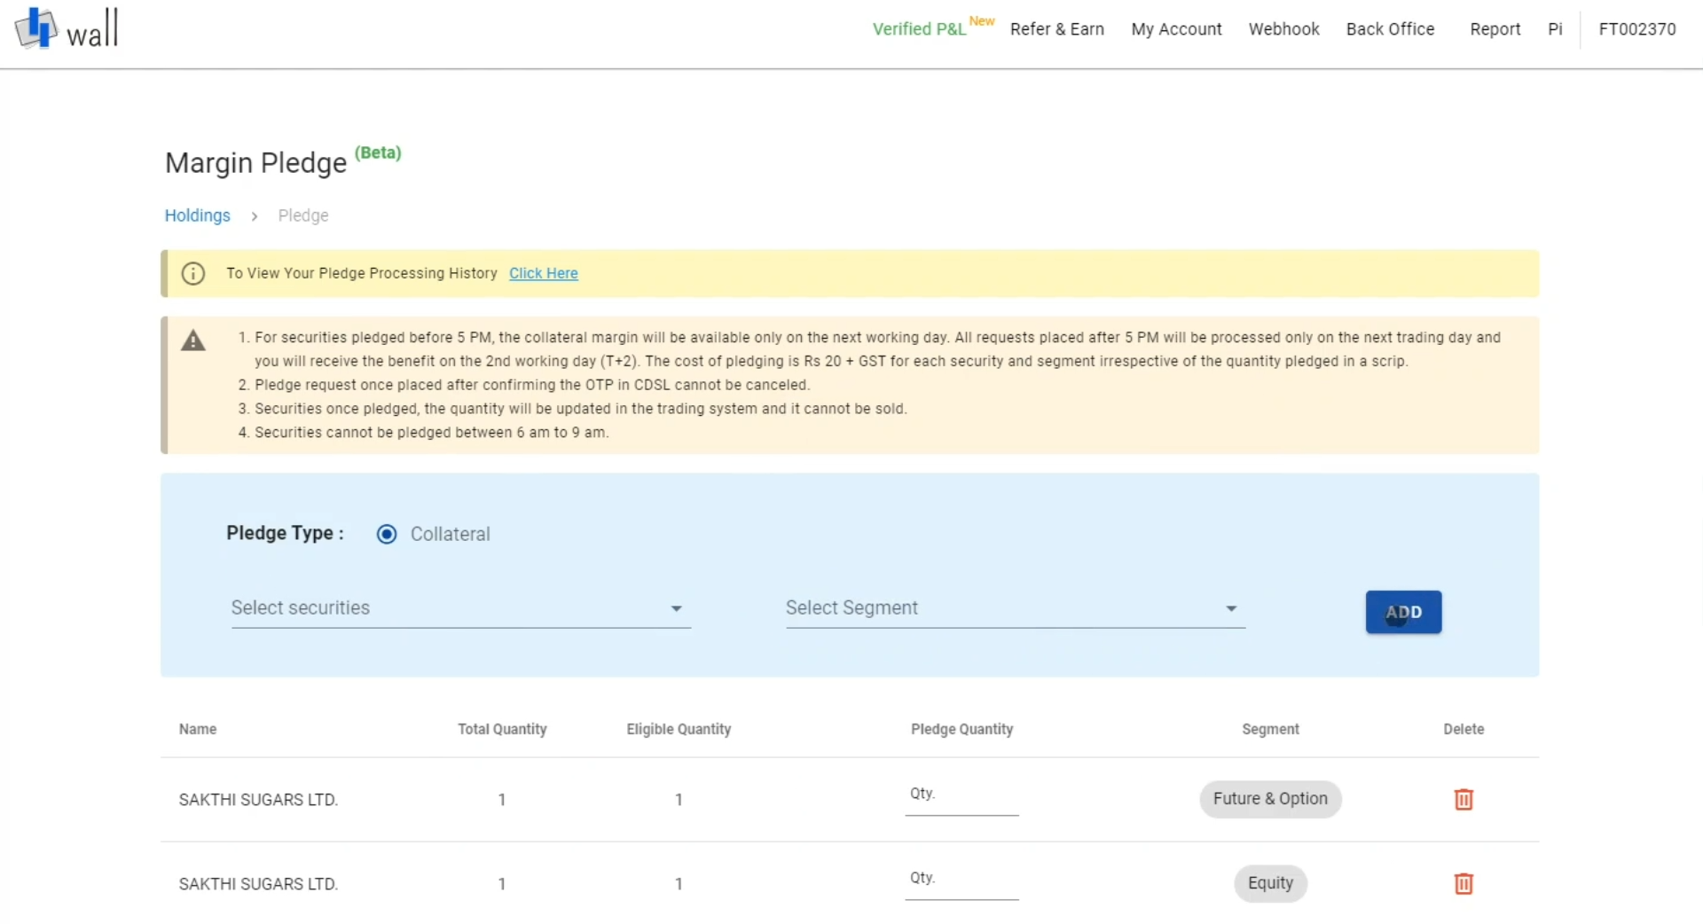Select the Collateral pledge type radio button
1703x924 pixels.
click(387, 534)
